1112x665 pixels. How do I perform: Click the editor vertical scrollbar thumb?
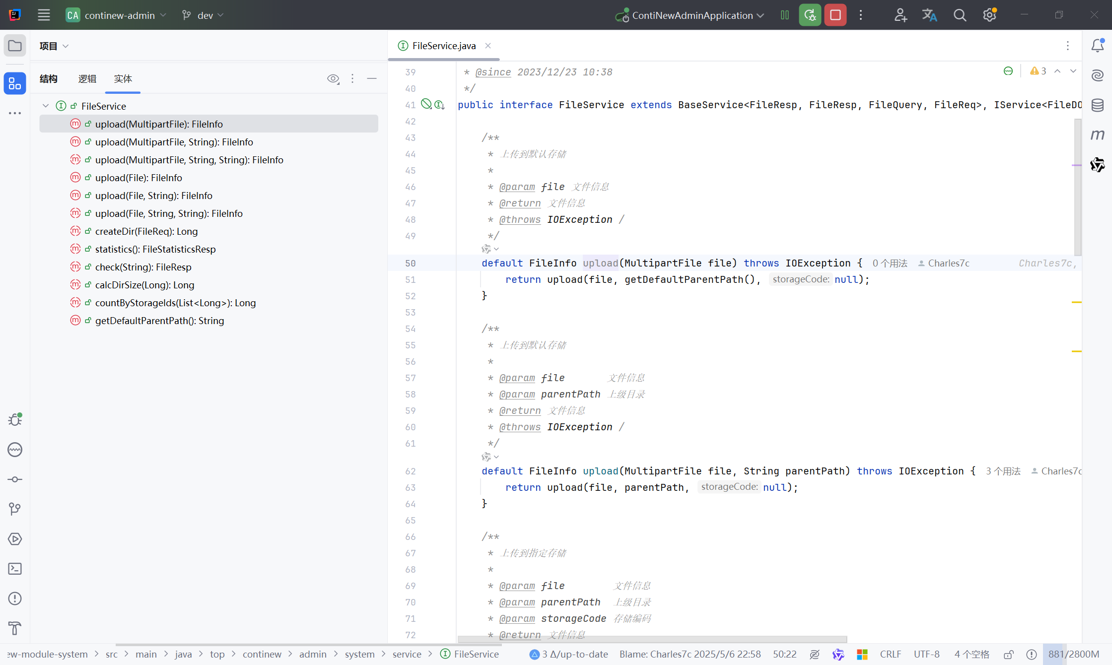click(1077, 187)
